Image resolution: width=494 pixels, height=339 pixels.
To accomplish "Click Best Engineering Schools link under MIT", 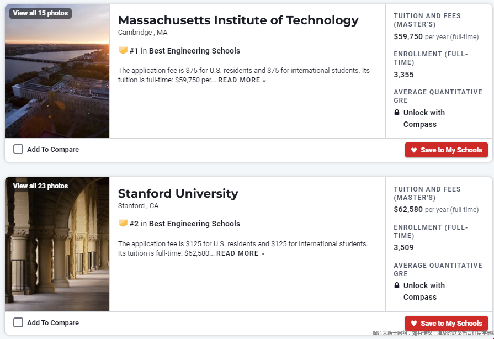I will (x=194, y=51).
